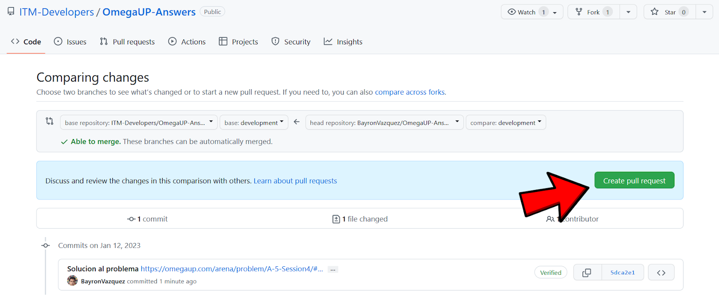Open the OmegaUP-Answers repository link

149,12
